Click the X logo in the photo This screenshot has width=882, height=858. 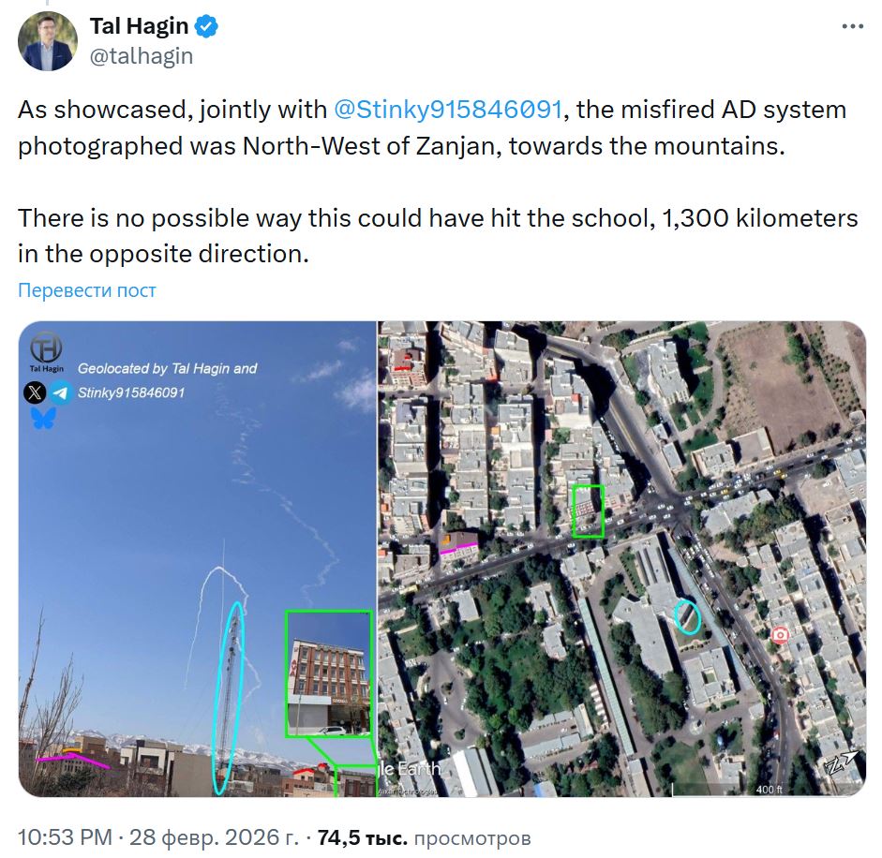point(35,392)
